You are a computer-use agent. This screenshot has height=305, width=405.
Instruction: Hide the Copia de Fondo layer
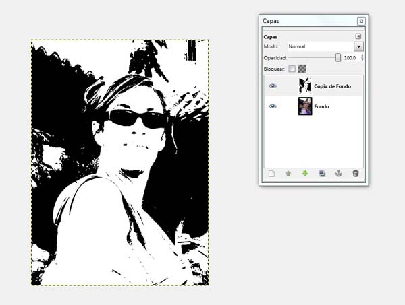tap(273, 86)
